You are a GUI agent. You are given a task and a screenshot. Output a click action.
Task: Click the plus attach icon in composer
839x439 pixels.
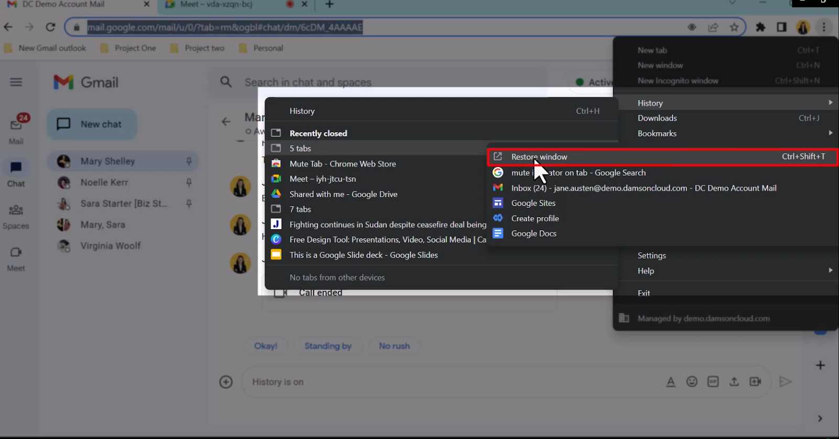tap(225, 382)
